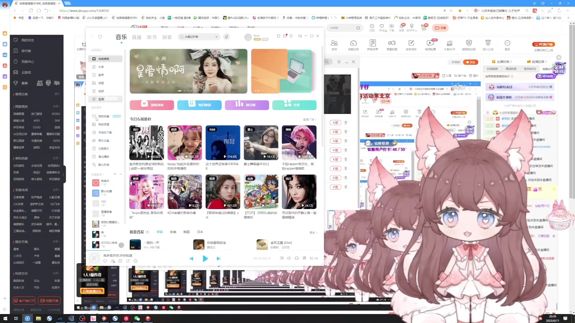This screenshot has width=575, height=323.
Task: Add a new self-built playlist
Action: pyautogui.click(x=115, y=174)
